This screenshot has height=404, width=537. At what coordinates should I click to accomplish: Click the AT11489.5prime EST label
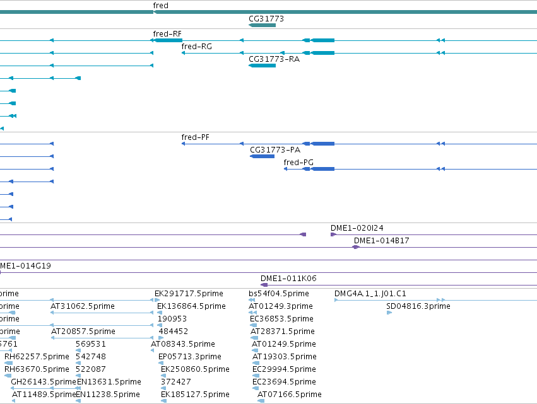coord(44,395)
